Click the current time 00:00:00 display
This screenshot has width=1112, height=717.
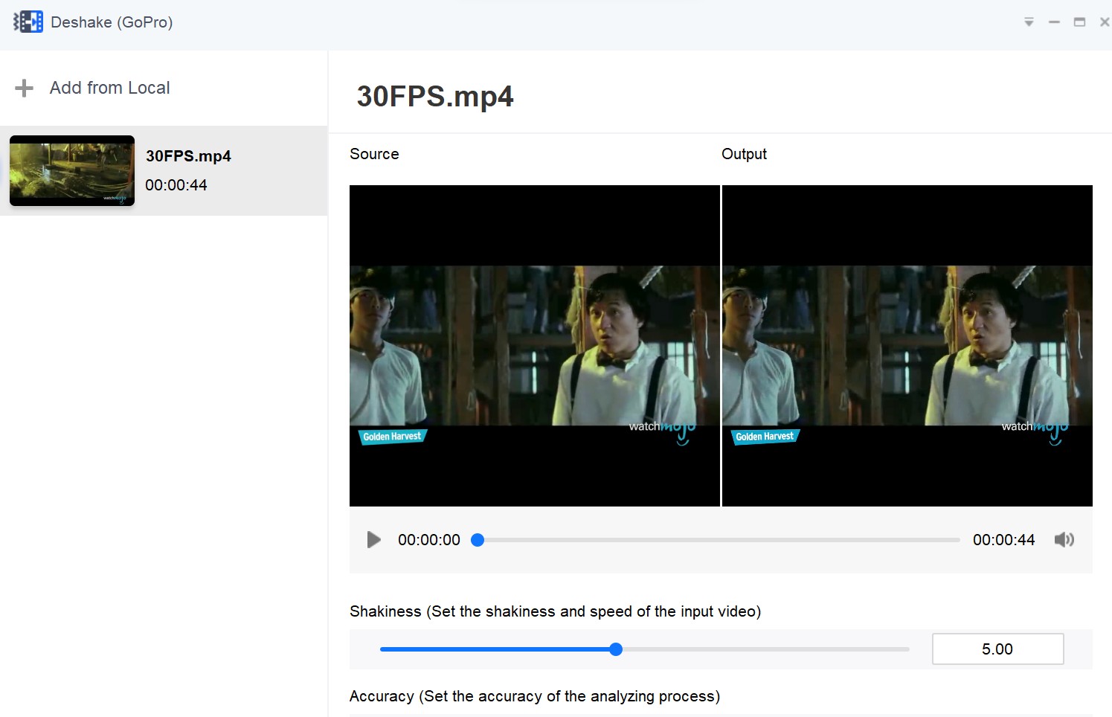click(x=429, y=540)
